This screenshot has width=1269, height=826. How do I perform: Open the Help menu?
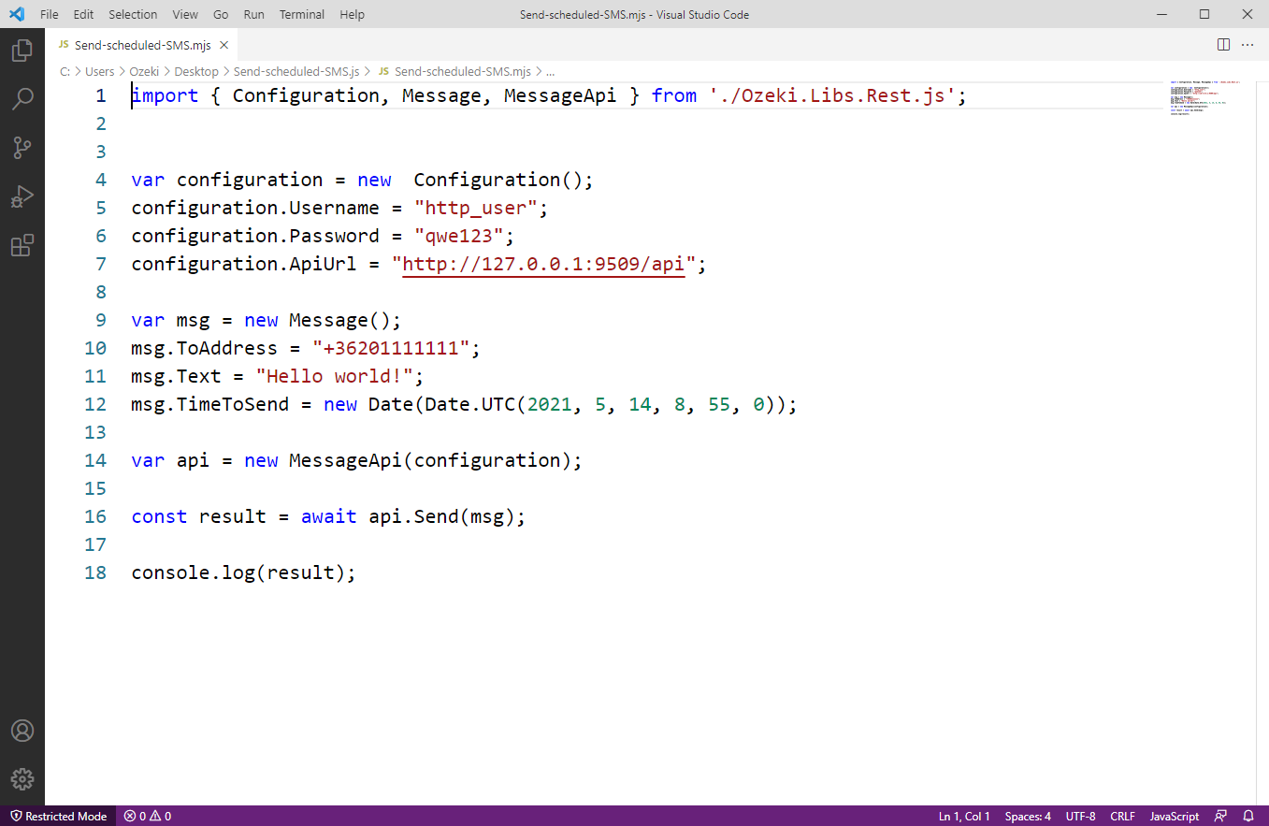[353, 14]
